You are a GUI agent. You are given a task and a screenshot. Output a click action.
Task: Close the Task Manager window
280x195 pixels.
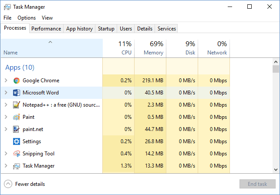270,7
